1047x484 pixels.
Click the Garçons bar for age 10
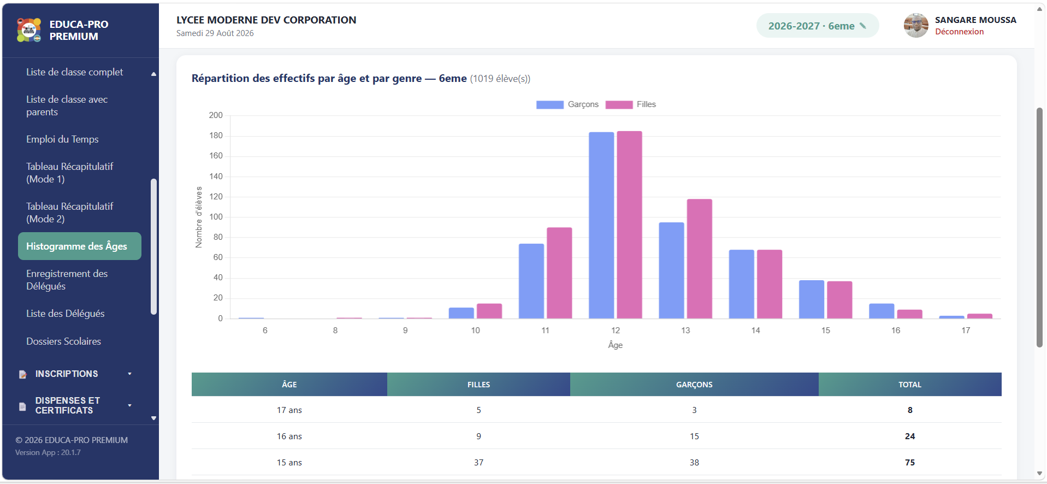pyautogui.click(x=462, y=313)
